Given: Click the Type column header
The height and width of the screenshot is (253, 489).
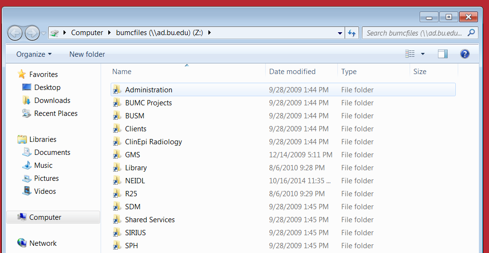Looking at the screenshot, I should click(348, 72).
